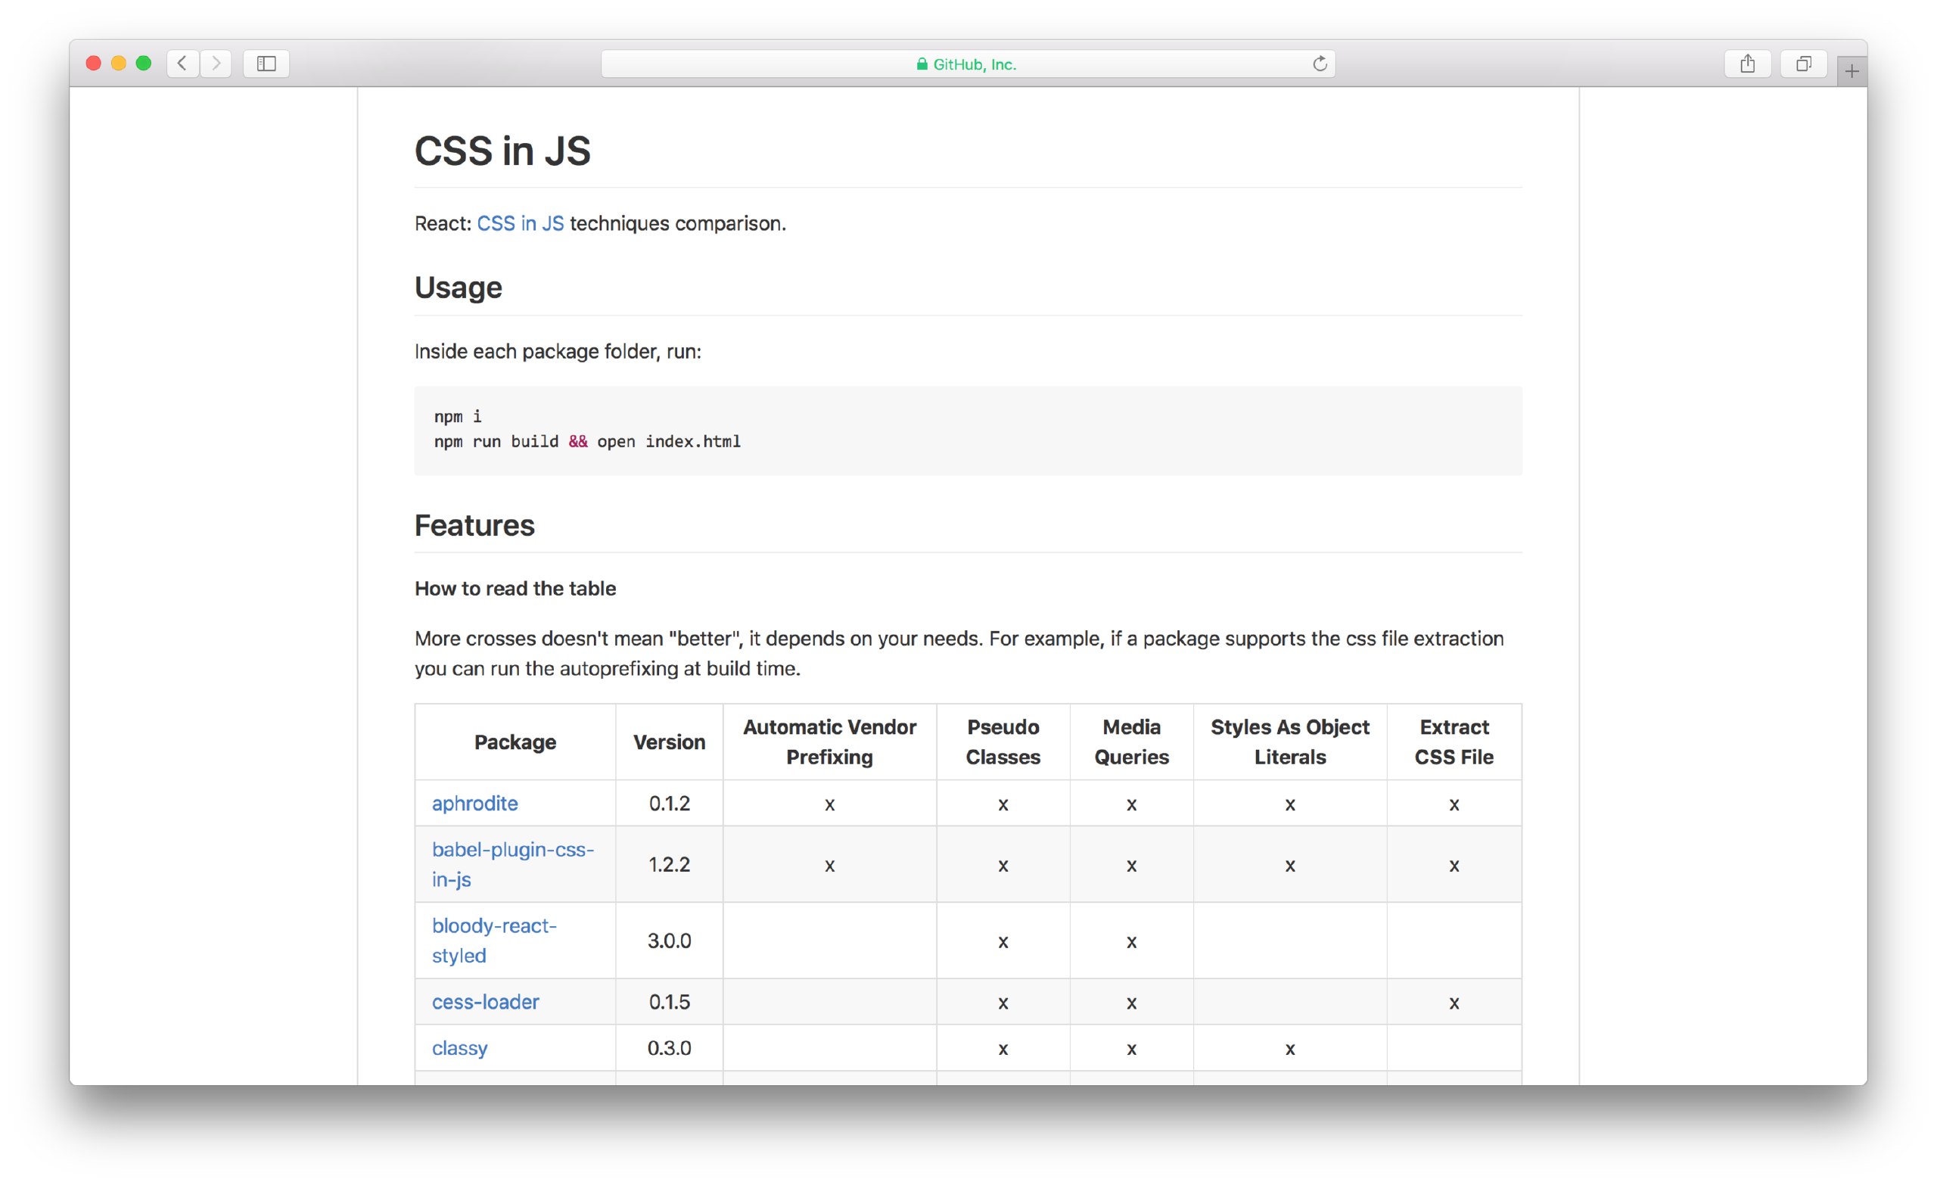Screen dimensions: 1937x1185
Task: Click babel-plugin-css-in-js version 1.2.2 cell
Action: coord(669,864)
